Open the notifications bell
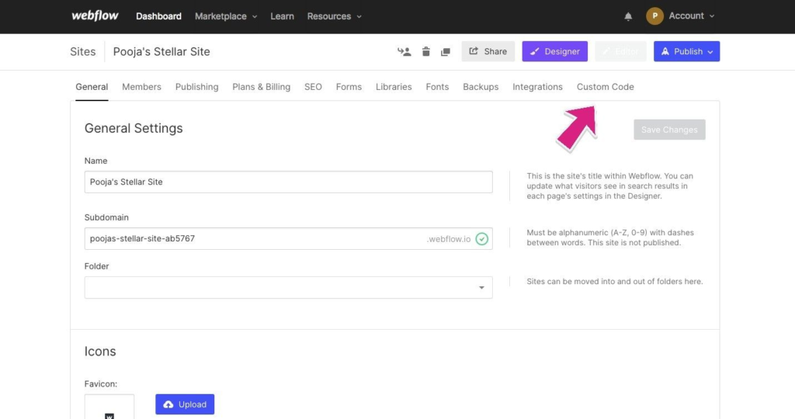Viewport: 795px width, 419px height. [628, 16]
